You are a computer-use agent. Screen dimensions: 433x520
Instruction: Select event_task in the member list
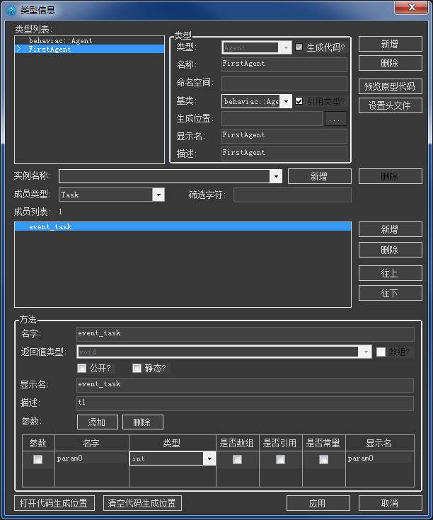coord(50,227)
